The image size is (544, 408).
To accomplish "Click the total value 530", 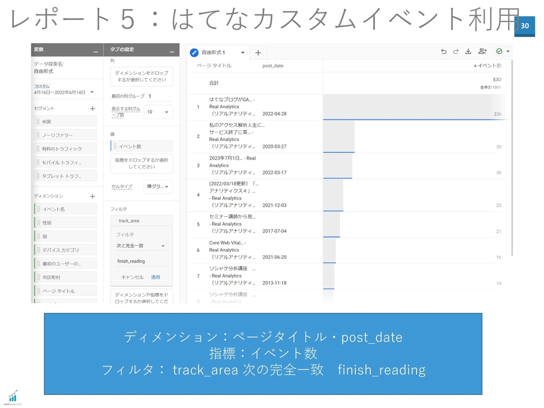I will (497, 79).
